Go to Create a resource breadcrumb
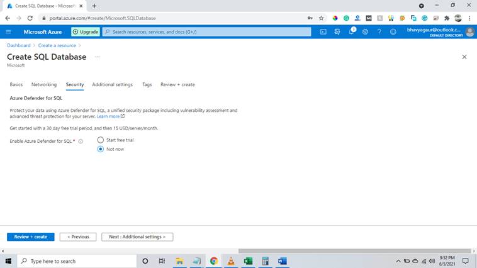The image size is (477, 268). (x=57, y=45)
